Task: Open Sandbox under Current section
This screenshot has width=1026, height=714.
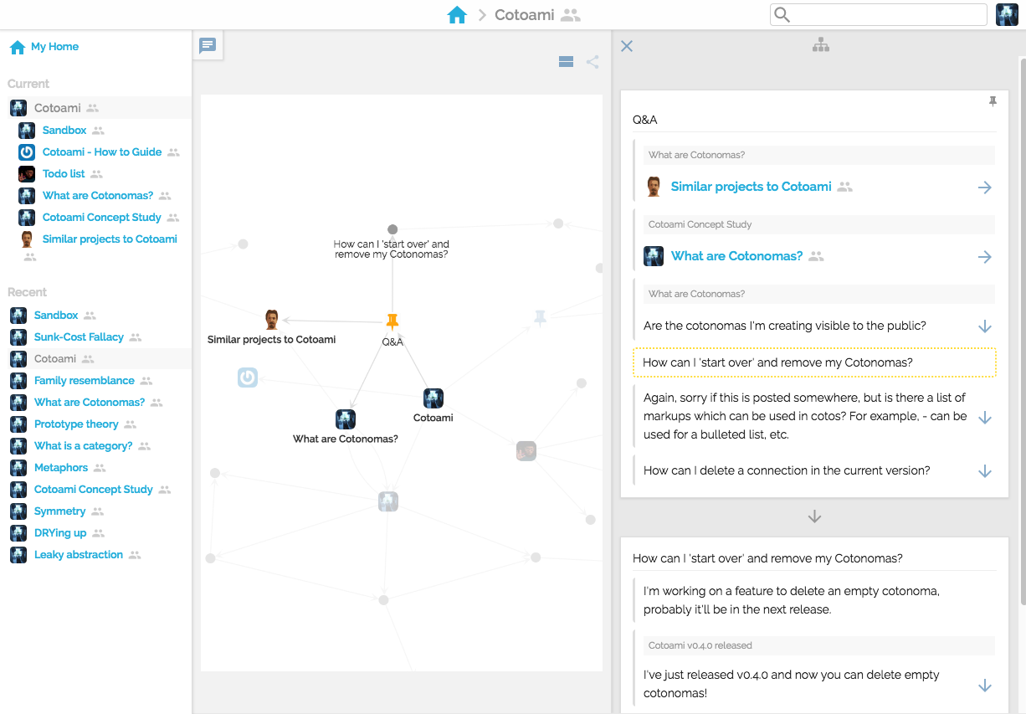Action: 64,130
